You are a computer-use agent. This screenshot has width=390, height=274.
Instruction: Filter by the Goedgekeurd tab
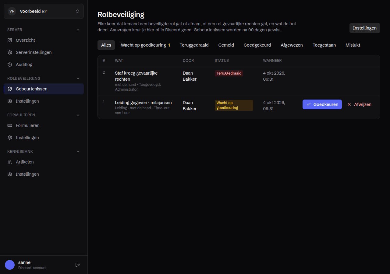(257, 45)
